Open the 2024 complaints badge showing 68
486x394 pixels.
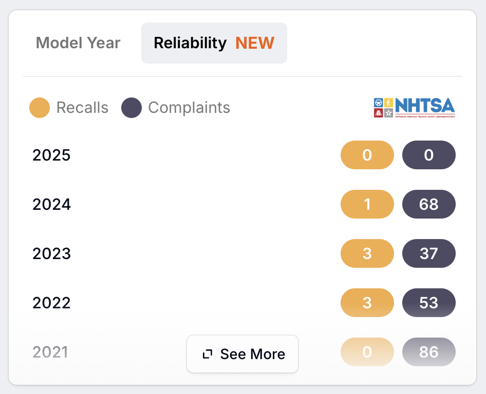429,204
